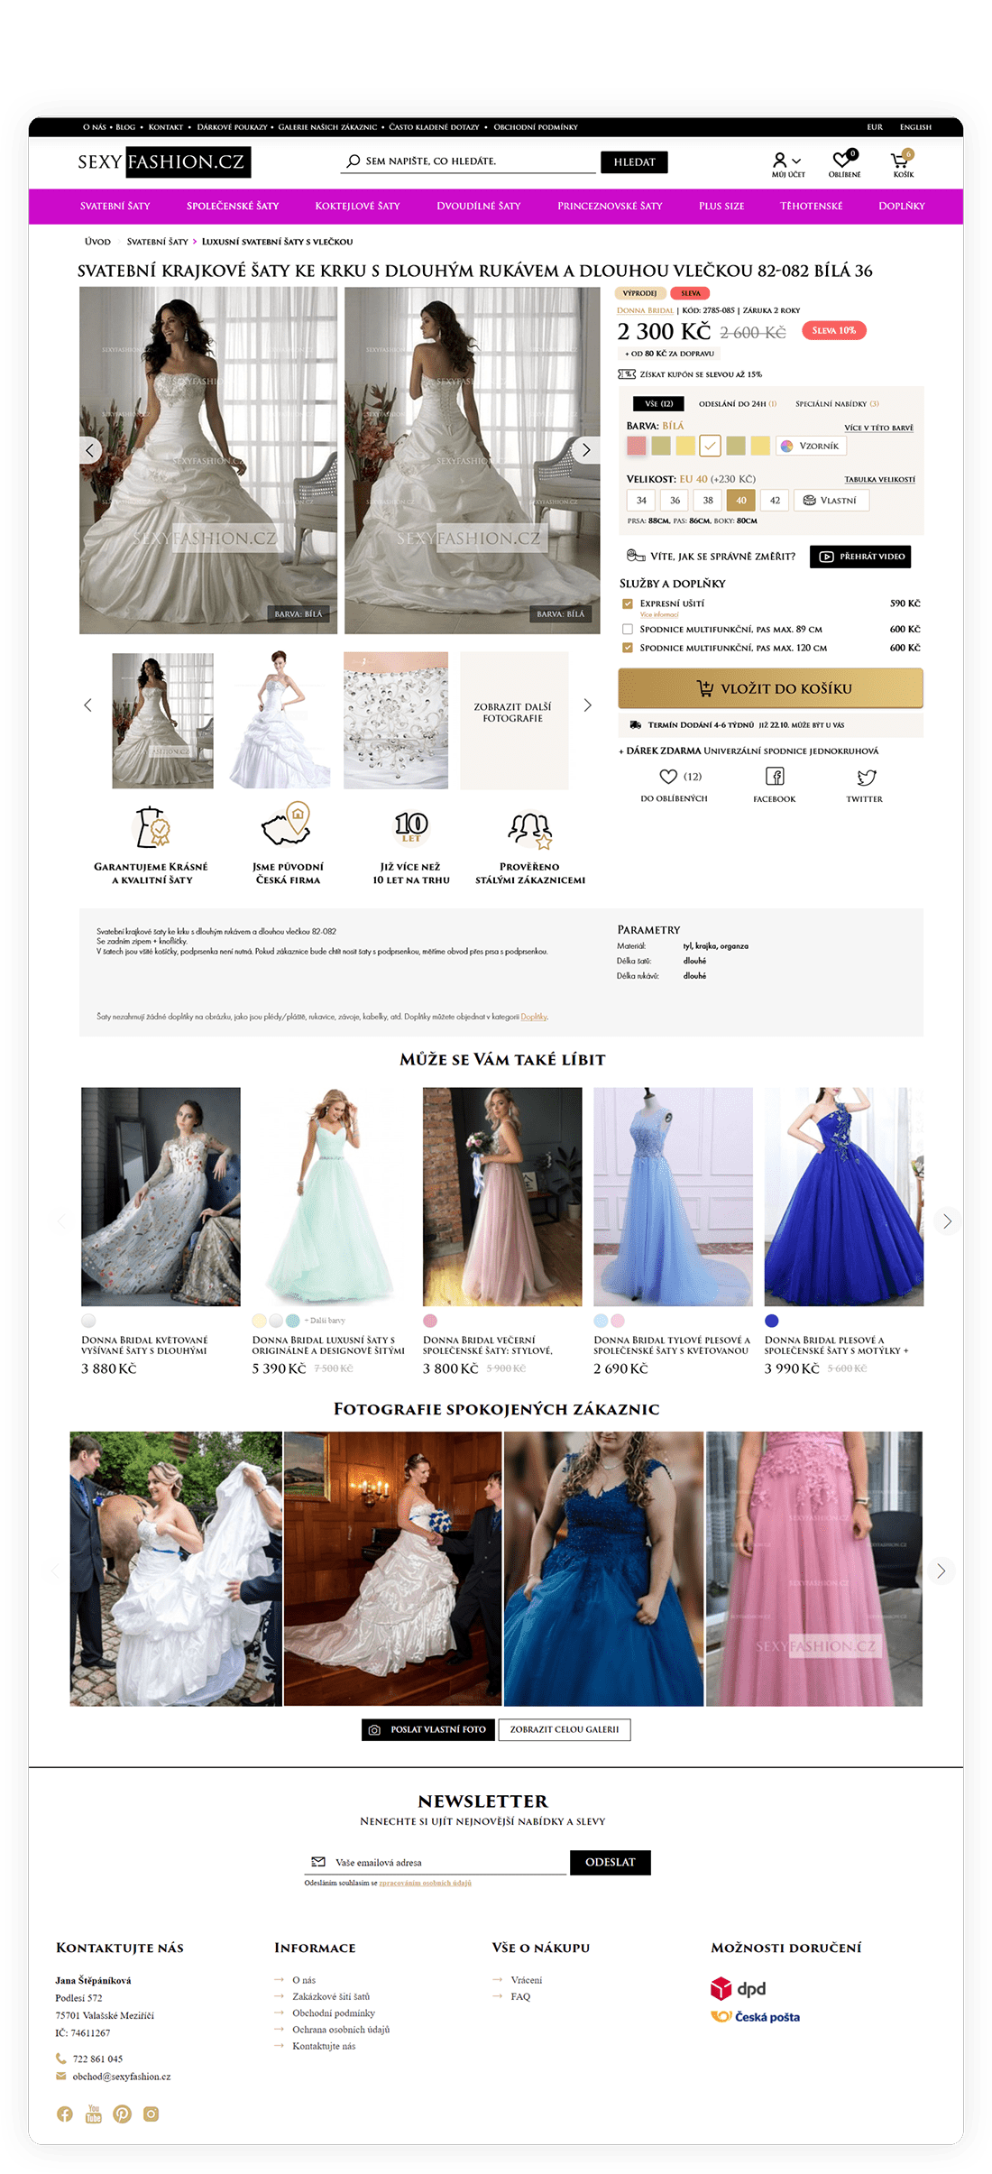The width and height of the screenshot is (992, 2174).
Task: Share the dress via Facebook icon
Action: click(775, 777)
